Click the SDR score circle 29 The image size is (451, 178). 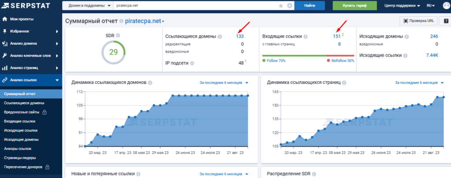tap(114, 52)
